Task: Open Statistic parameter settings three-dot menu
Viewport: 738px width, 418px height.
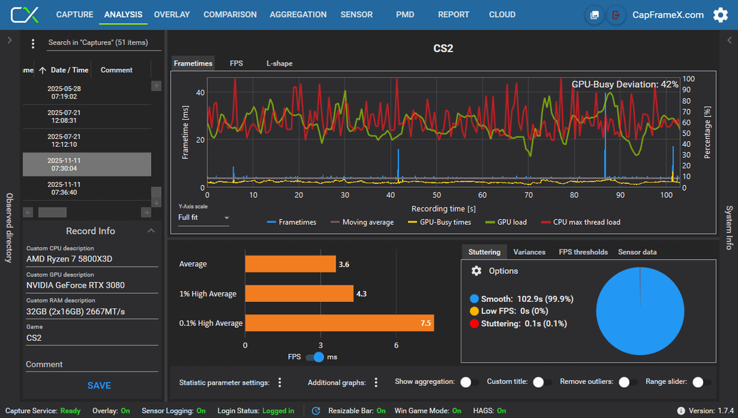Action: [279, 382]
